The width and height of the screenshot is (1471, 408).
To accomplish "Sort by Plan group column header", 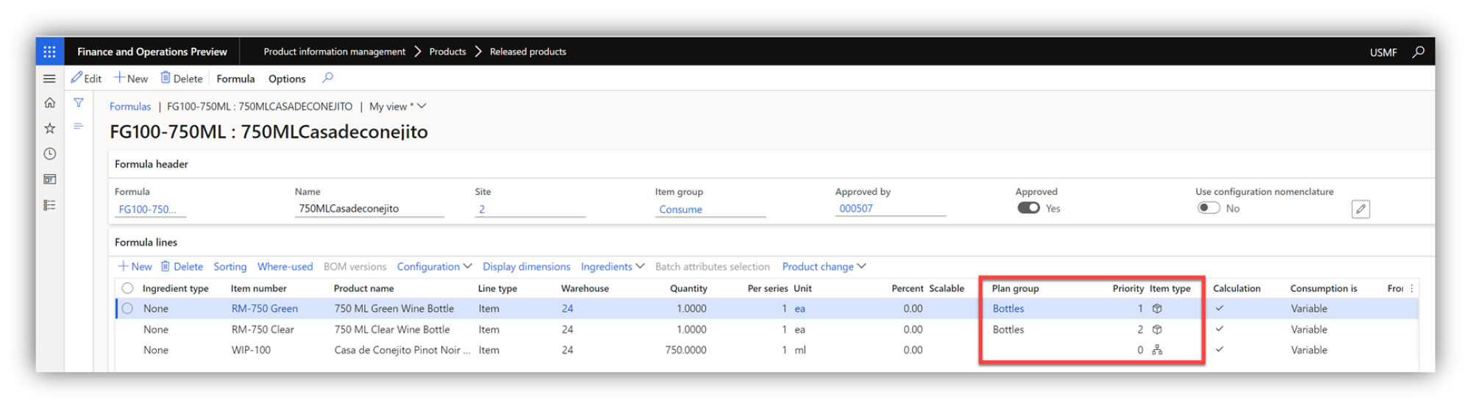I will [x=1015, y=288].
